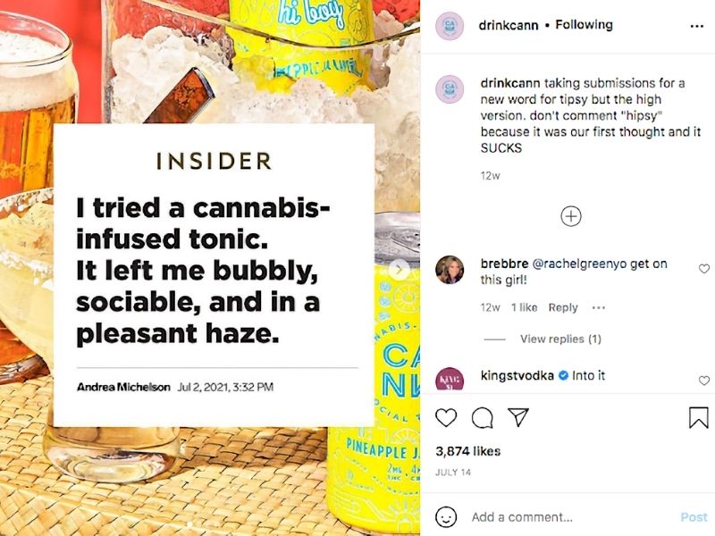715x536 pixels.
Task: Go to next carousel image arrow
Action: pyautogui.click(x=399, y=270)
